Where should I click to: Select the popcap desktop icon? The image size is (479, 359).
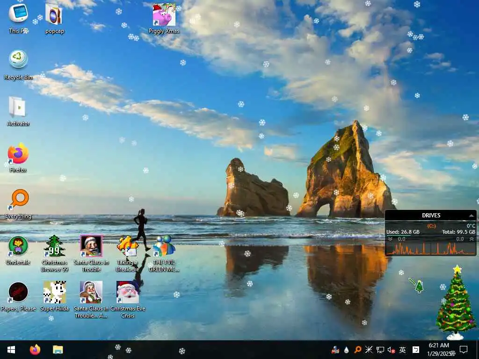54,18
